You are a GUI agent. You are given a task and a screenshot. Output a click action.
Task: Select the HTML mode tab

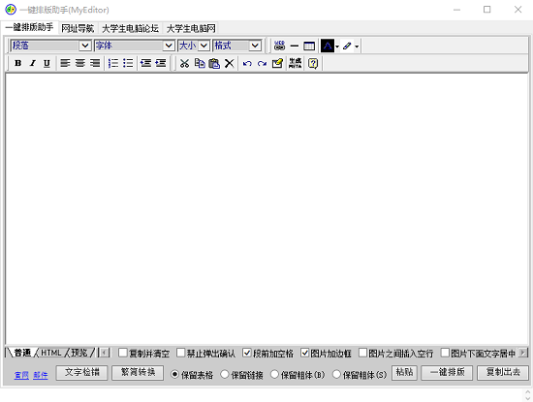[x=51, y=353]
